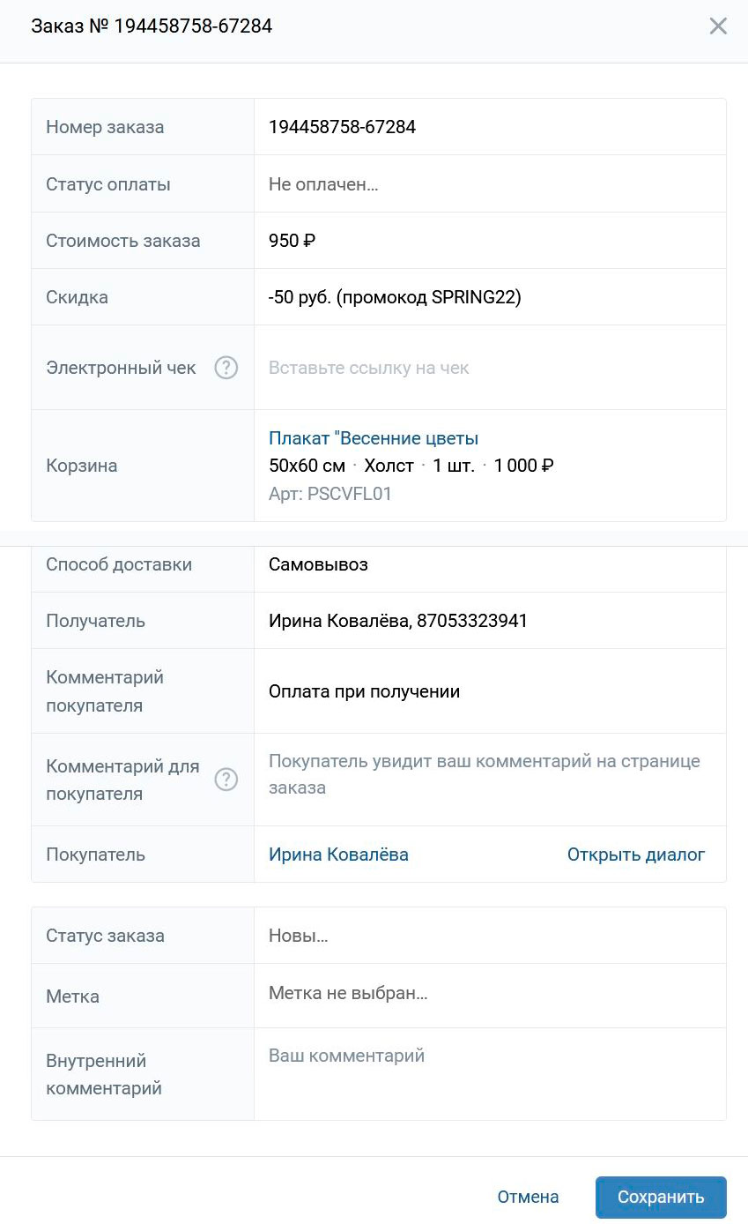Expand the Статус заказа dropdown showing Новый
The image size is (748, 1224).
[490, 936]
